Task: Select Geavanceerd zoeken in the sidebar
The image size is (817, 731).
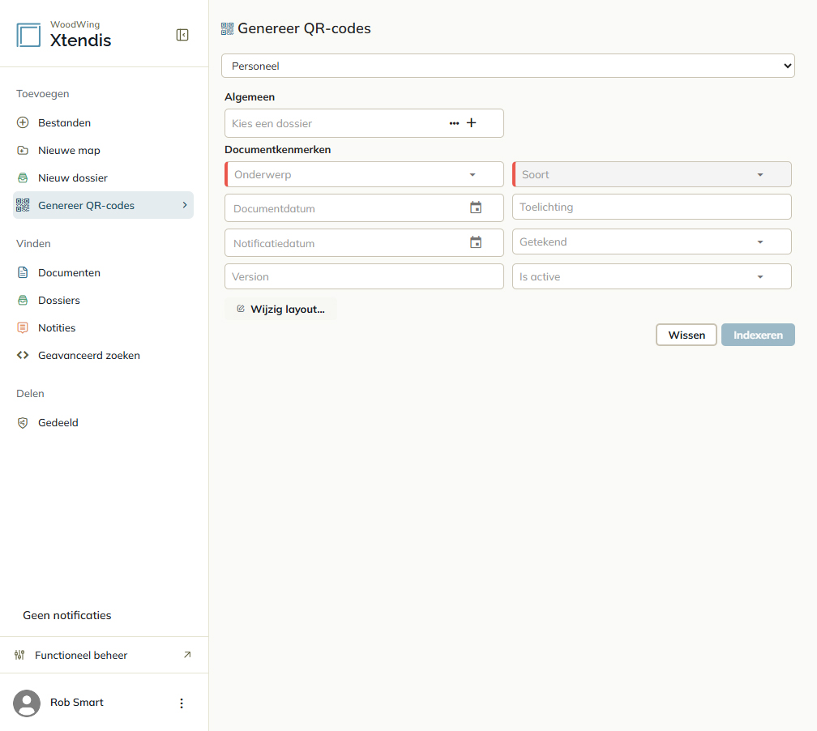Action: point(103,355)
